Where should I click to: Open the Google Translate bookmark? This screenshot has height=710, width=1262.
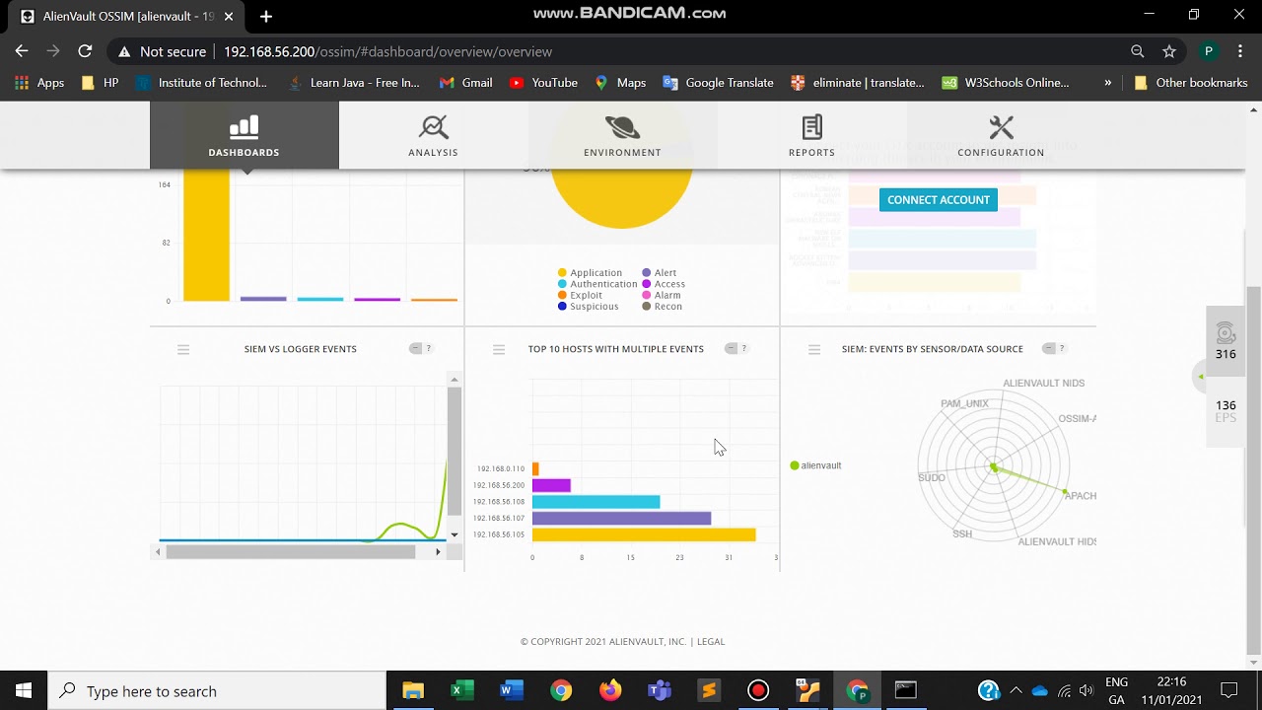718,83
